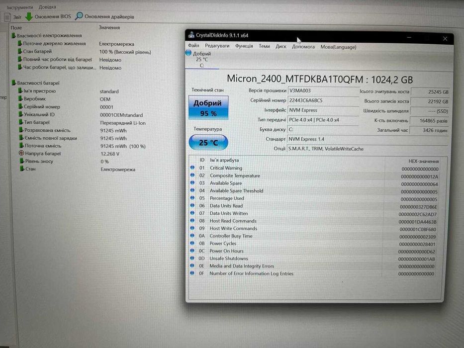Click blue status dot for Data Units Written
Image resolution: width=464 pixels, height=348 pixels.
[192, 213]
